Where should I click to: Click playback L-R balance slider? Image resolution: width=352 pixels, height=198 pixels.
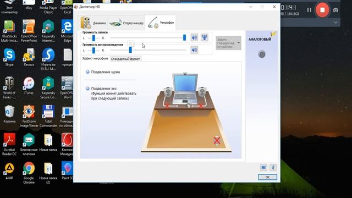[x=94, y=50]
